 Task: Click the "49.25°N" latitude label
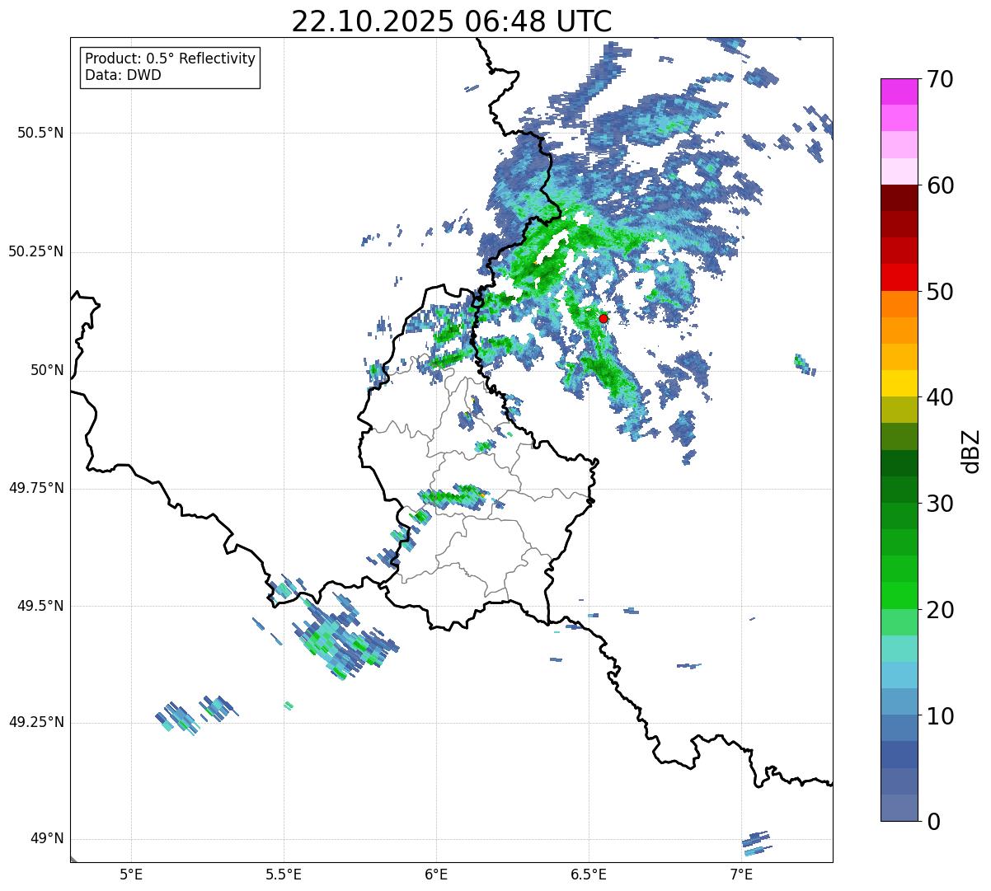[35, 723]
